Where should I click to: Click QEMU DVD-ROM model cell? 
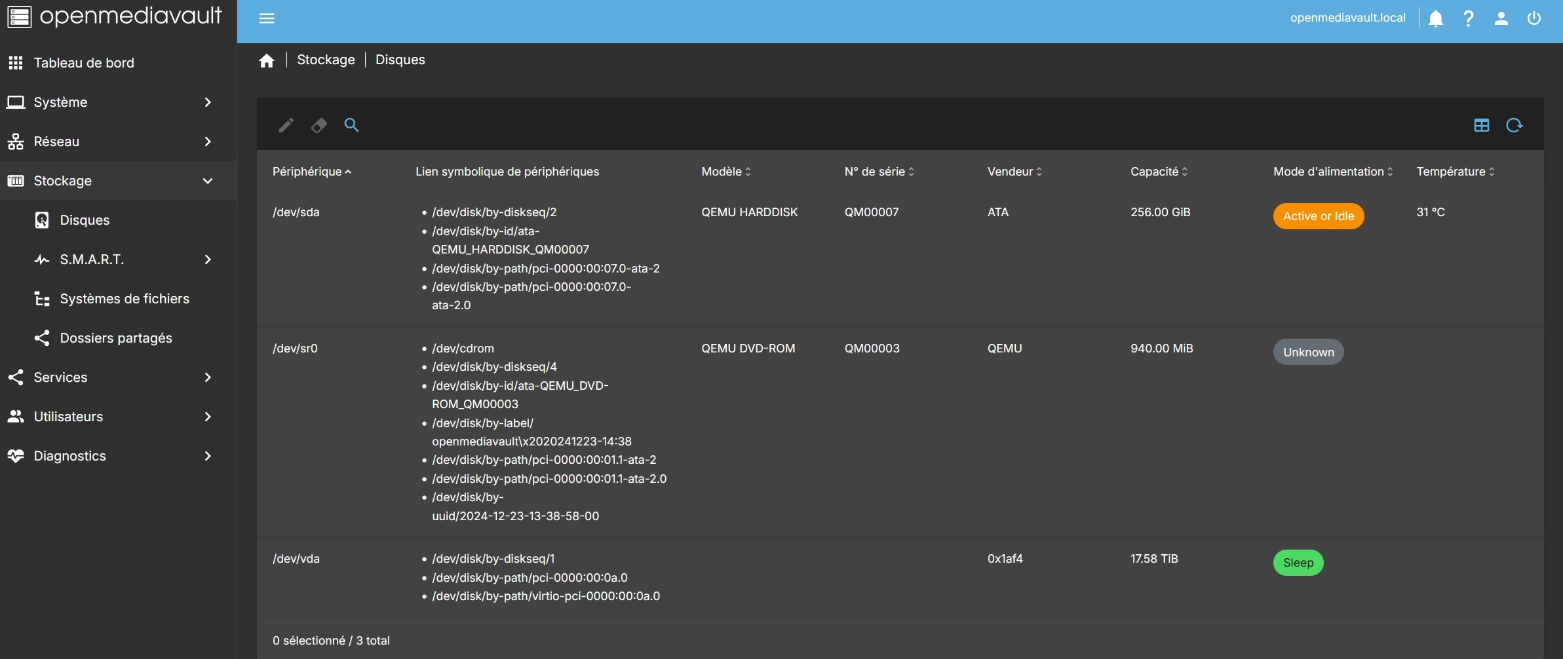(x=748, y=348)
